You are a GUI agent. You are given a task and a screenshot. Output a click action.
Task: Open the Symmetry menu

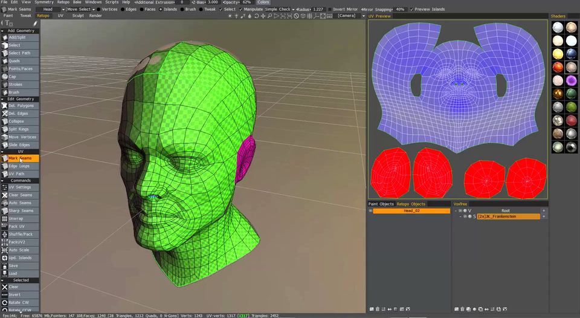click(x=43, y=2)
